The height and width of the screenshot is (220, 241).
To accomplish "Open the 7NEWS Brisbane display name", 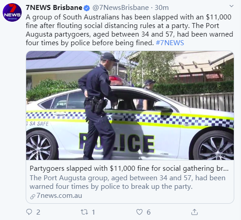I will pyautogui.click(x=54, y=8).
